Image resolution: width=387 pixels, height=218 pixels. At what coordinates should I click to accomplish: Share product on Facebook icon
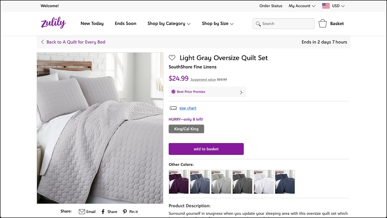[x=103, y=212]
